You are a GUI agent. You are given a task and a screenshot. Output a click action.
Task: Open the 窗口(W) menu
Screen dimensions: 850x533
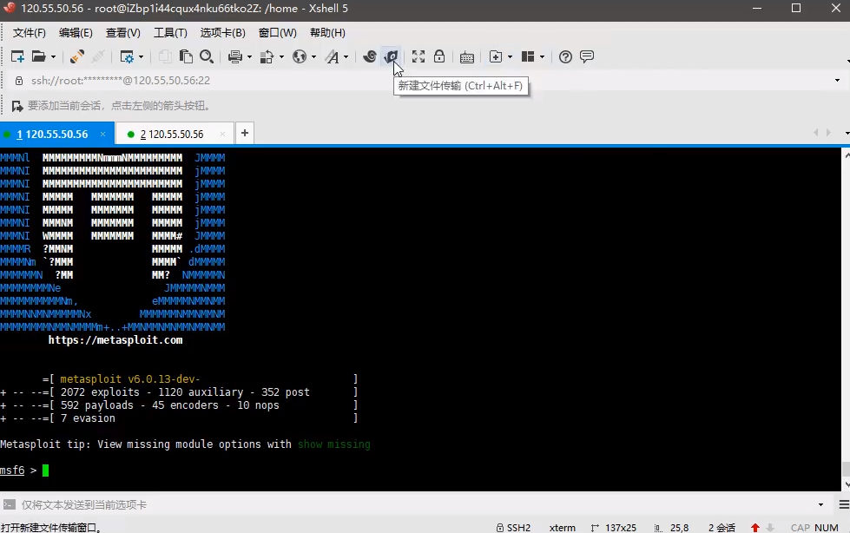[x=278, y=33]
